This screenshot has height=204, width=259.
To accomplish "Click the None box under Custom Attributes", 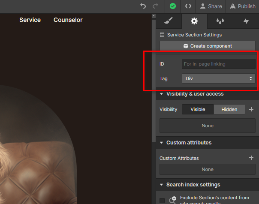I will tap(208, 169).
